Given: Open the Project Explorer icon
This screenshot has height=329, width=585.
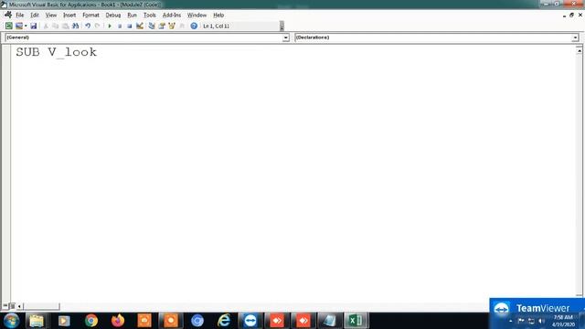Looking at the screenshot, I should tap(152, 26).
